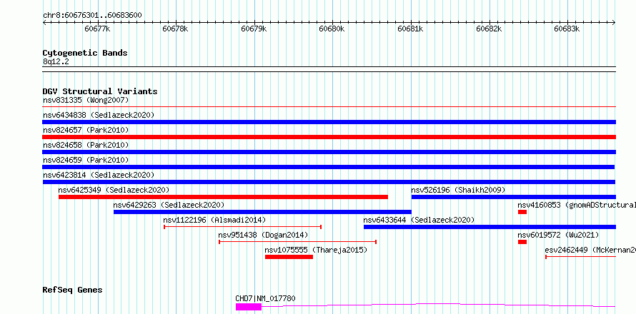636x314 pixels.
Task: Open variant label nsv6433644 (Sedlazeck2020)
Action: tap(419, 220)
